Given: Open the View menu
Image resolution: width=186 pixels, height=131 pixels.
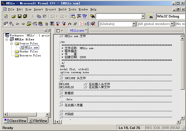Looking at the screenshot, I should [28, 9].
